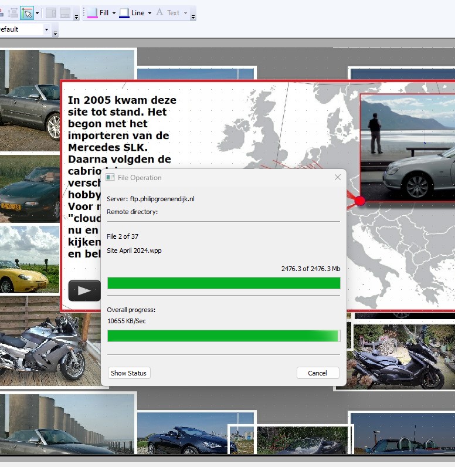Open the Line color swatch
455x467 pixels.
[x=124, y=13]
